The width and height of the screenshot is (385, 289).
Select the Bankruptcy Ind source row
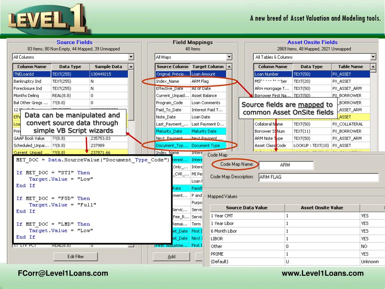pyautogui.click(x=70, y=81)
